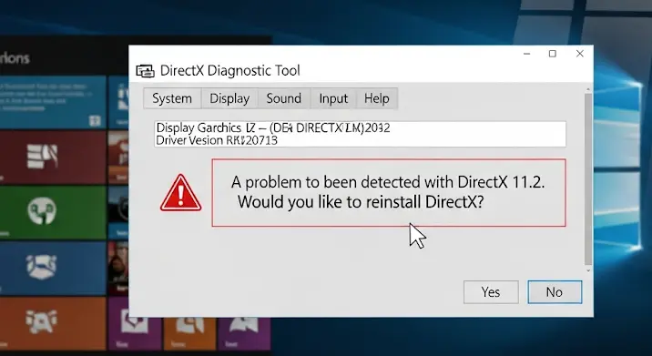Maximize the DirectX Diagnostic Tool window
652x356 pixels.
point(553,54)
